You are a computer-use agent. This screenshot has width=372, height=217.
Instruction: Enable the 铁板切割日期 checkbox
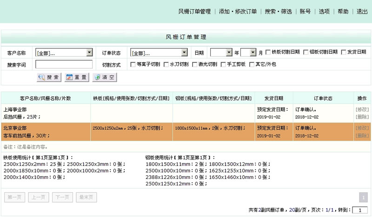point(268,52)
